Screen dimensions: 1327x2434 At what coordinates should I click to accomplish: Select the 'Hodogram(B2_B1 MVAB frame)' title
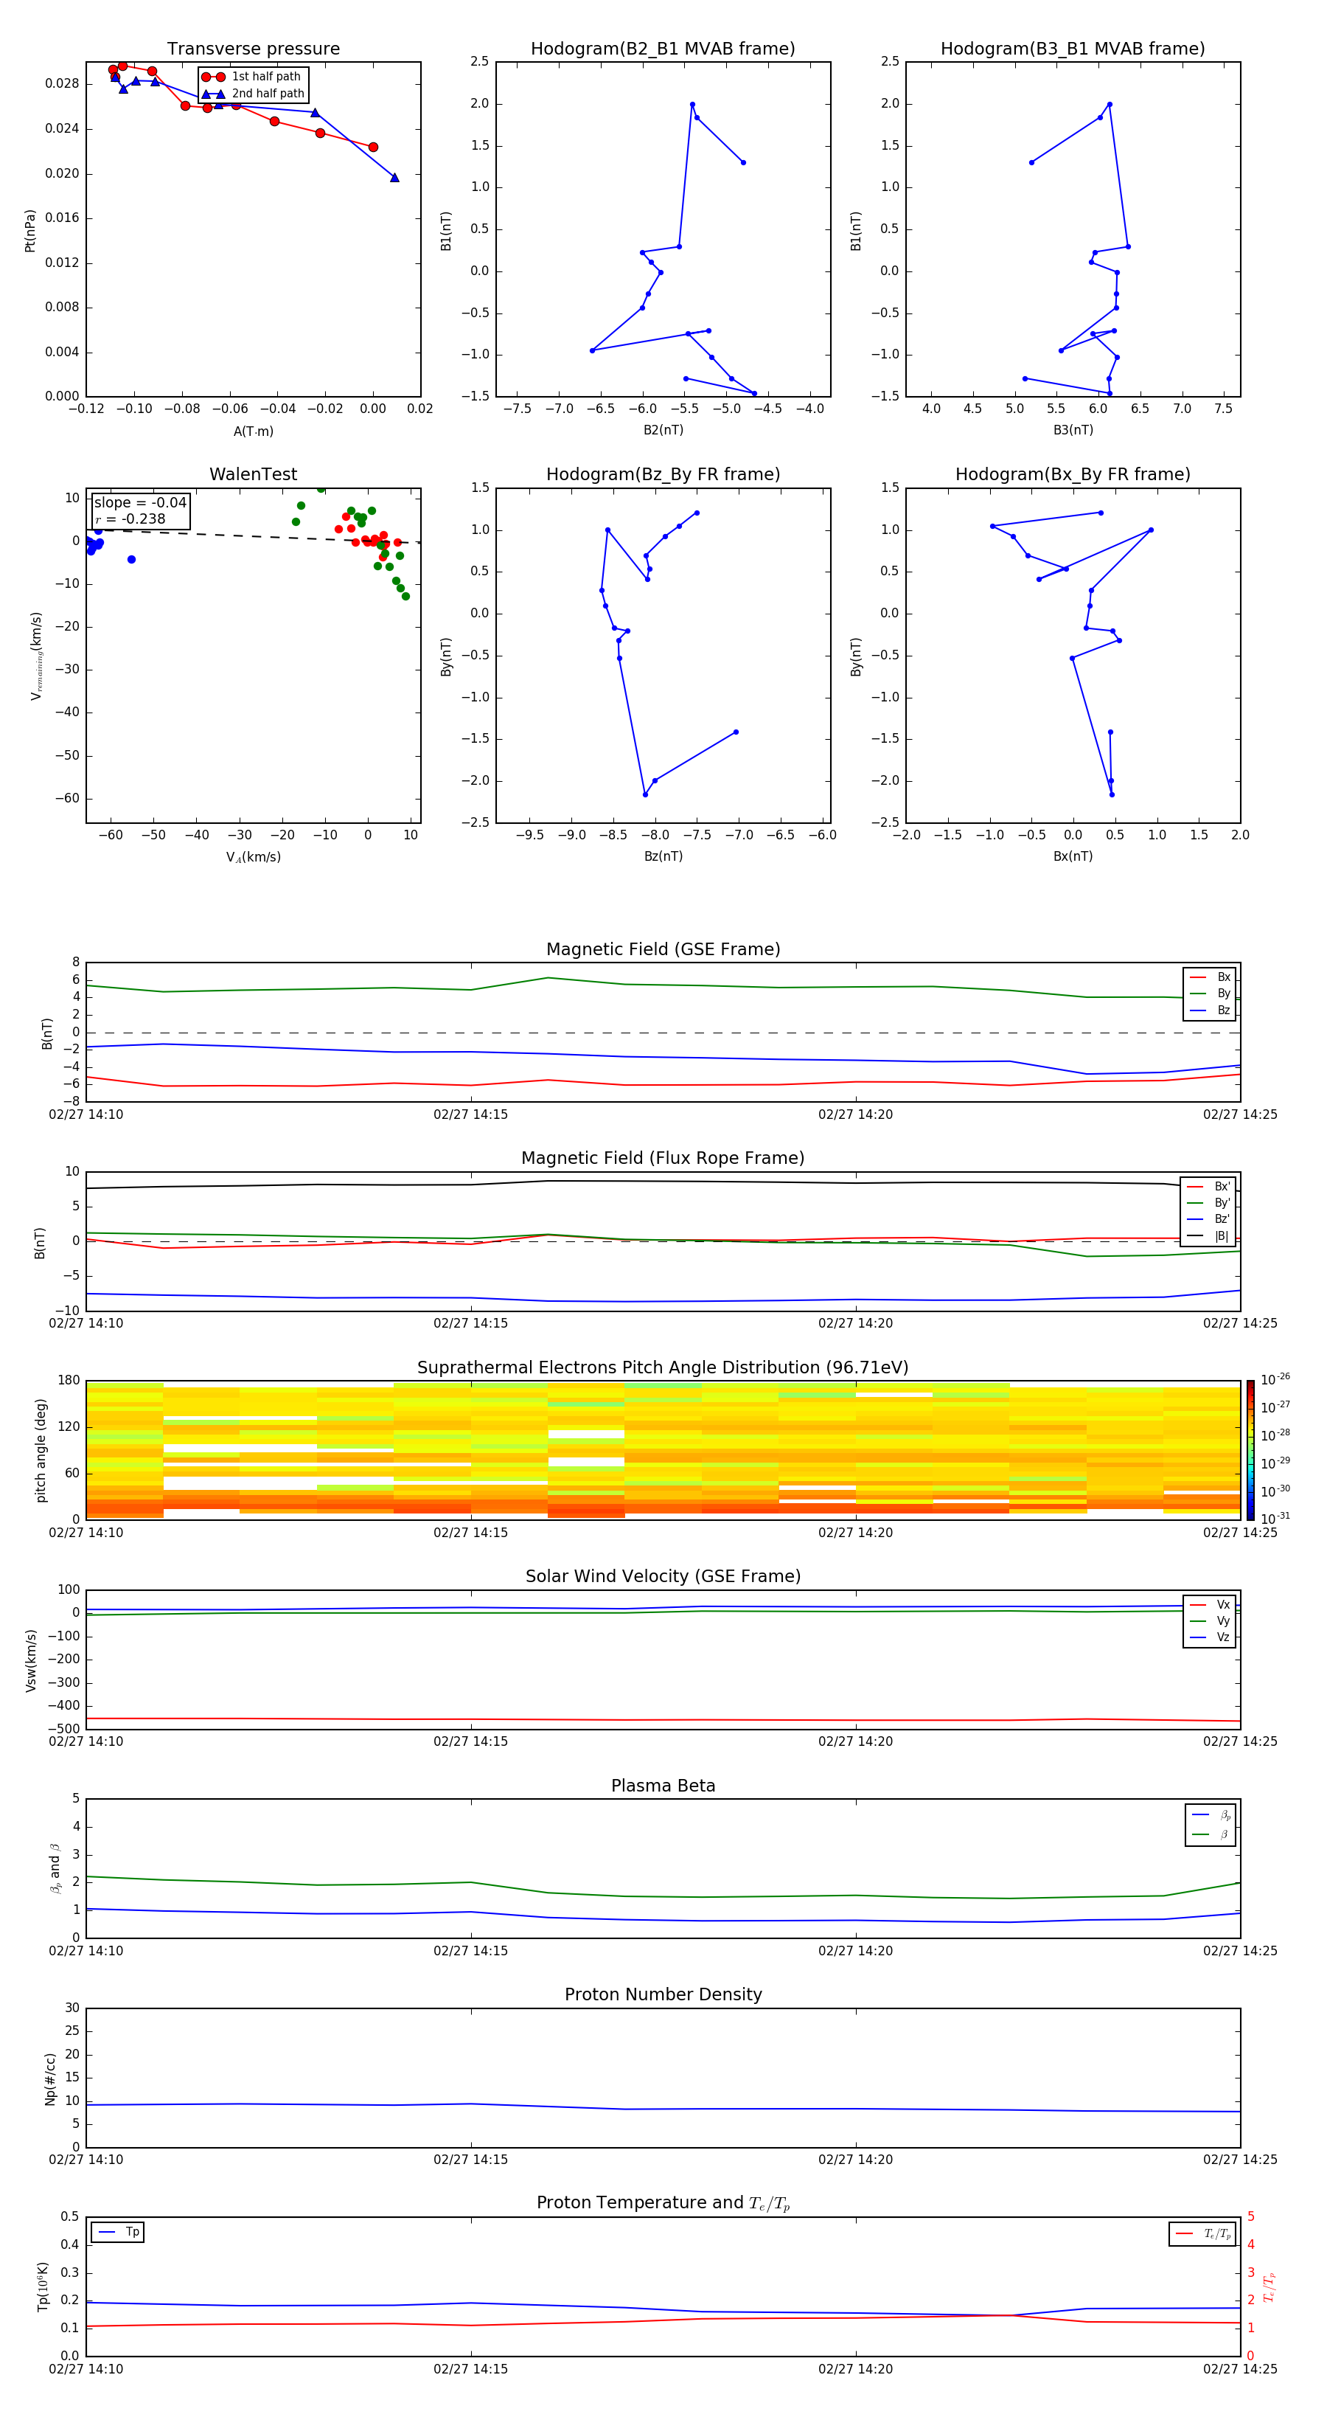(663, 49)
